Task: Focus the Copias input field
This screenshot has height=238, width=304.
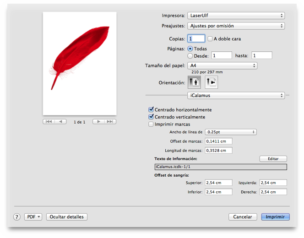Action: [x=196, y=38]
